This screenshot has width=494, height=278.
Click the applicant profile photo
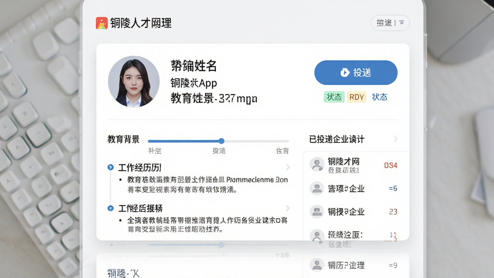134,82
